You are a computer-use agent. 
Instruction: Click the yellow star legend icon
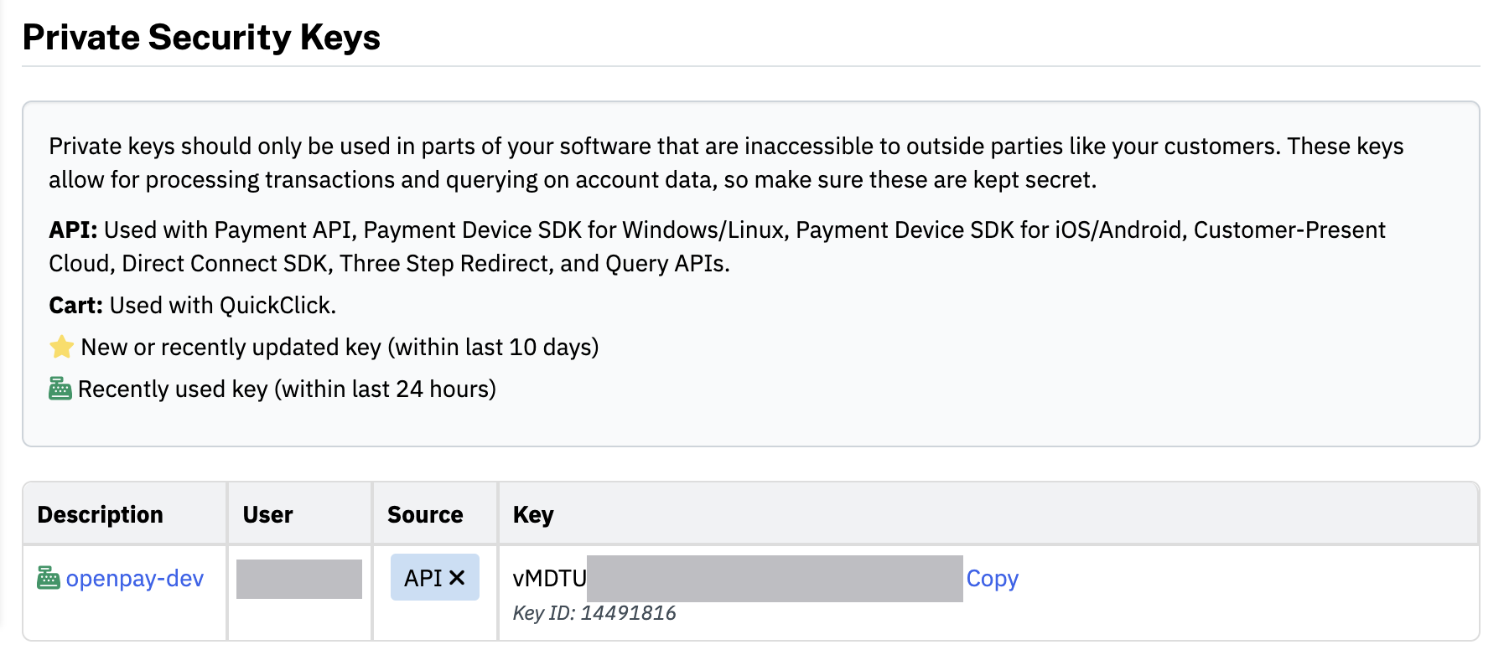pos(61,347)
